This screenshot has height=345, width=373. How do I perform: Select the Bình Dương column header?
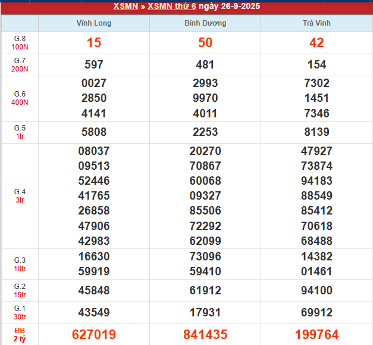pos(205,23)
